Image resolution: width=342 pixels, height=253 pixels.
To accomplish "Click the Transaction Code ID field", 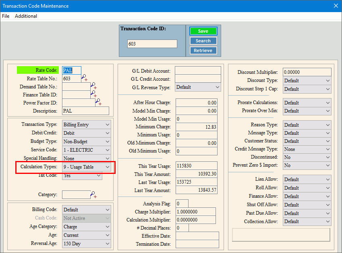I will [x=152, y=44].
